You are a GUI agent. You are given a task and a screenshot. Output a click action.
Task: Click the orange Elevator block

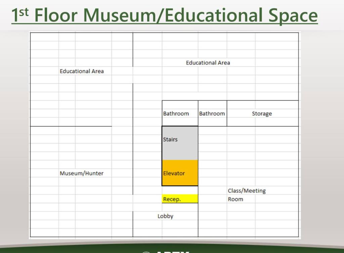tap(180, 173)
